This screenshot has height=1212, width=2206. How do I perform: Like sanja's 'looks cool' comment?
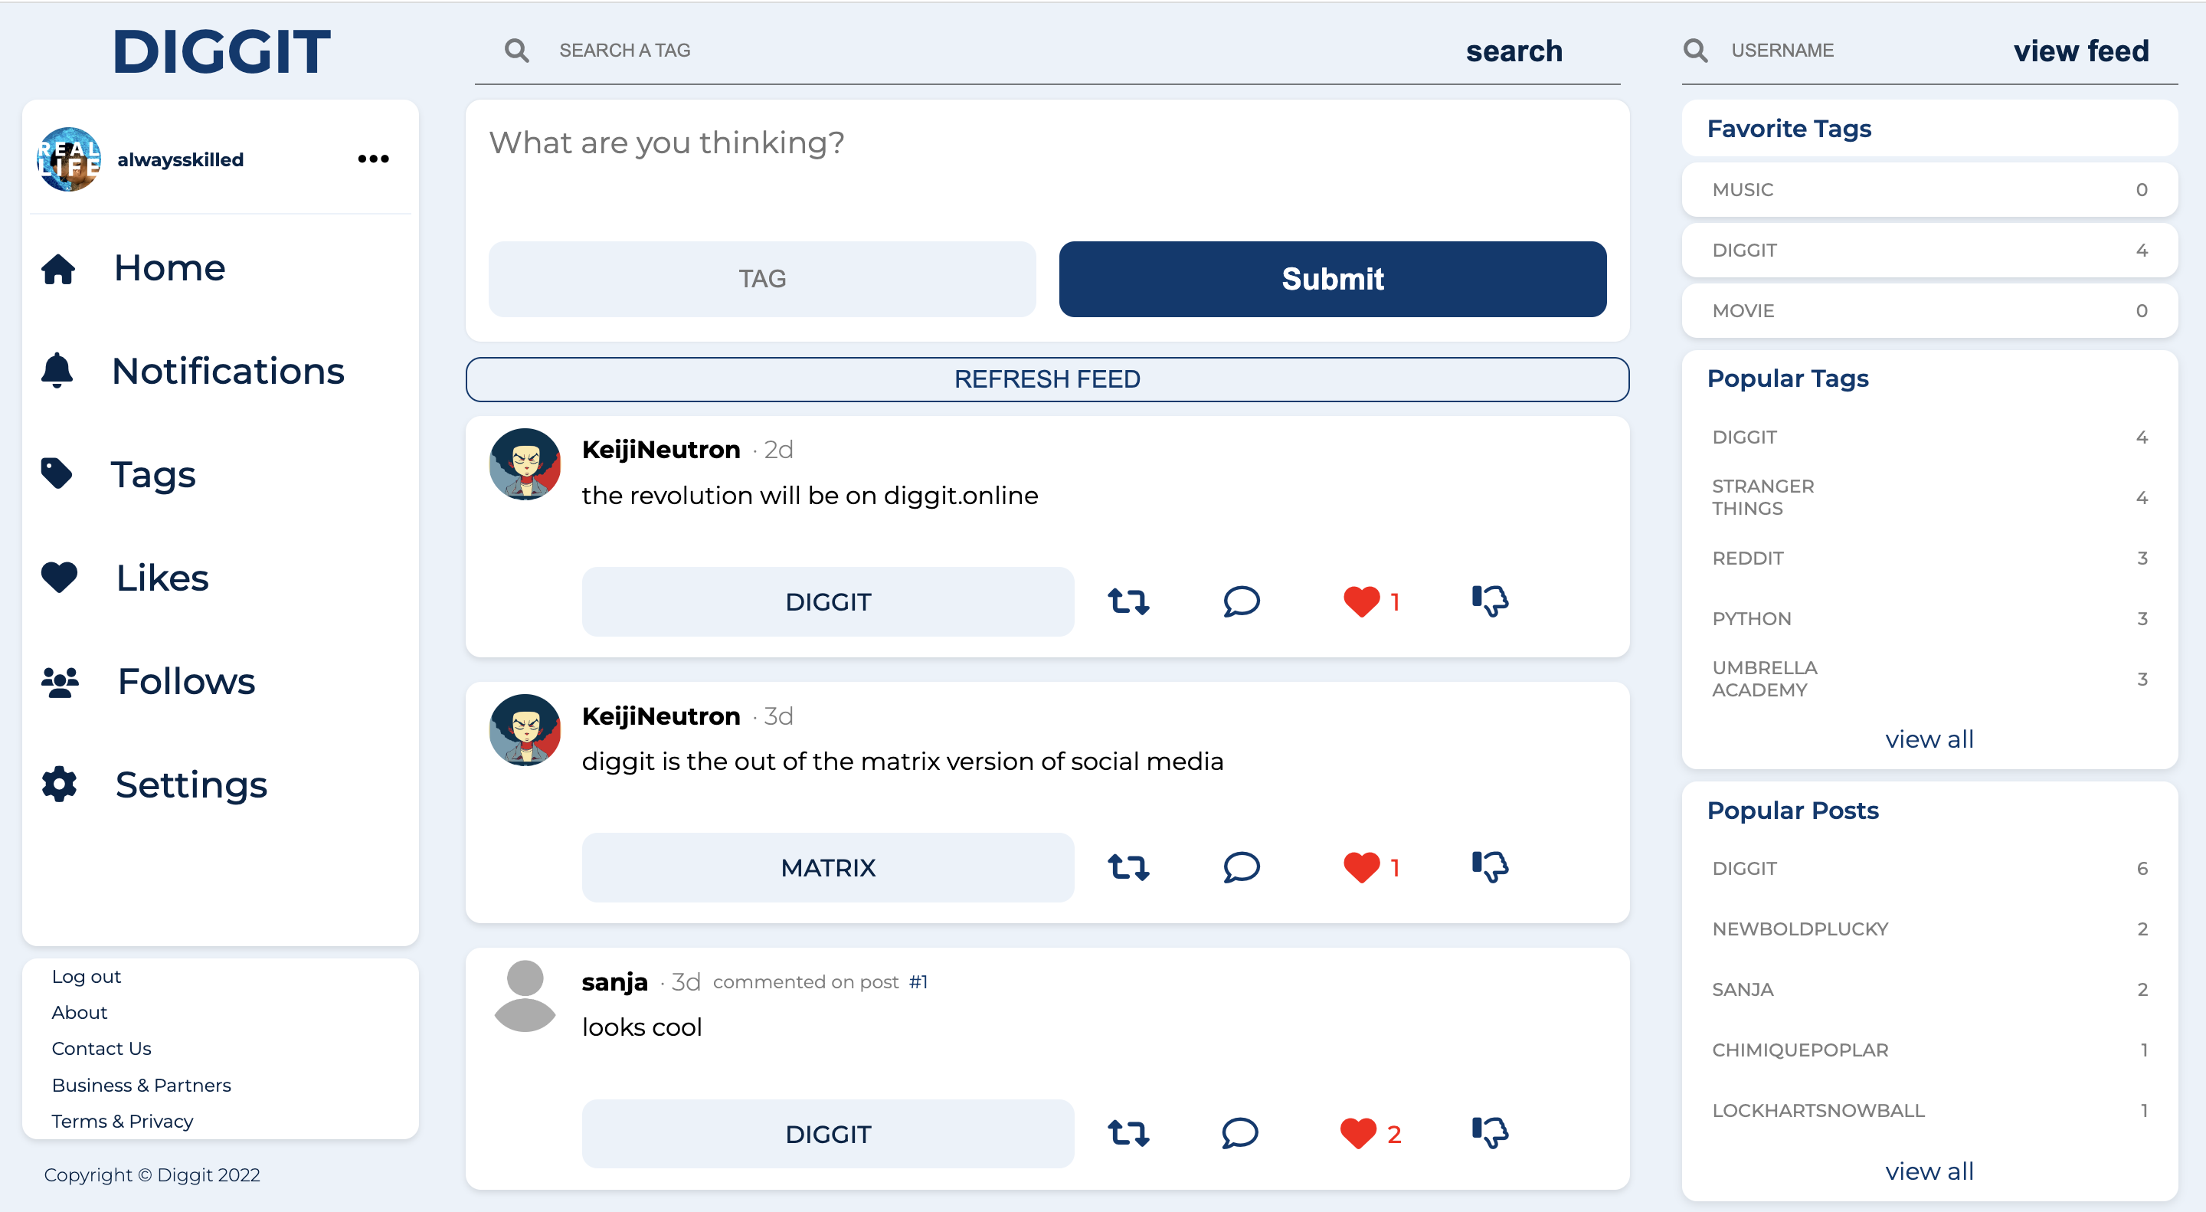point(1358,1133)
